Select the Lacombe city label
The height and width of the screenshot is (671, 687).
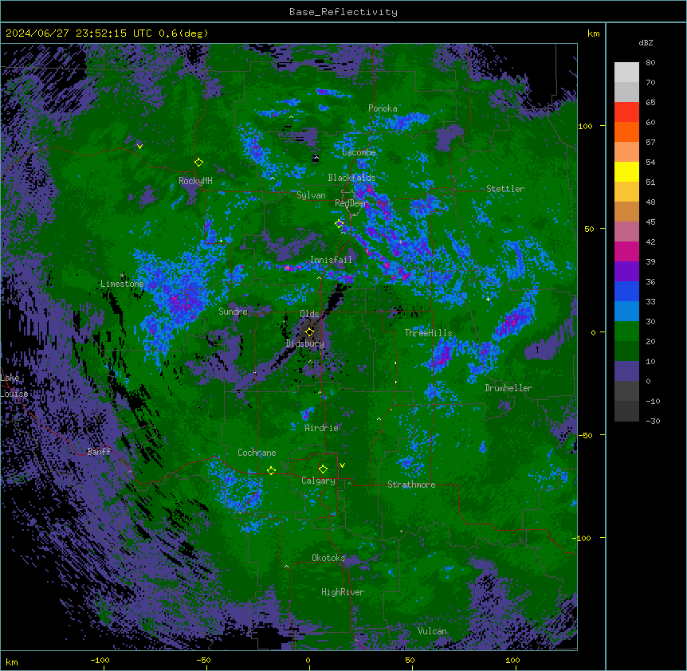click(359, 152)
